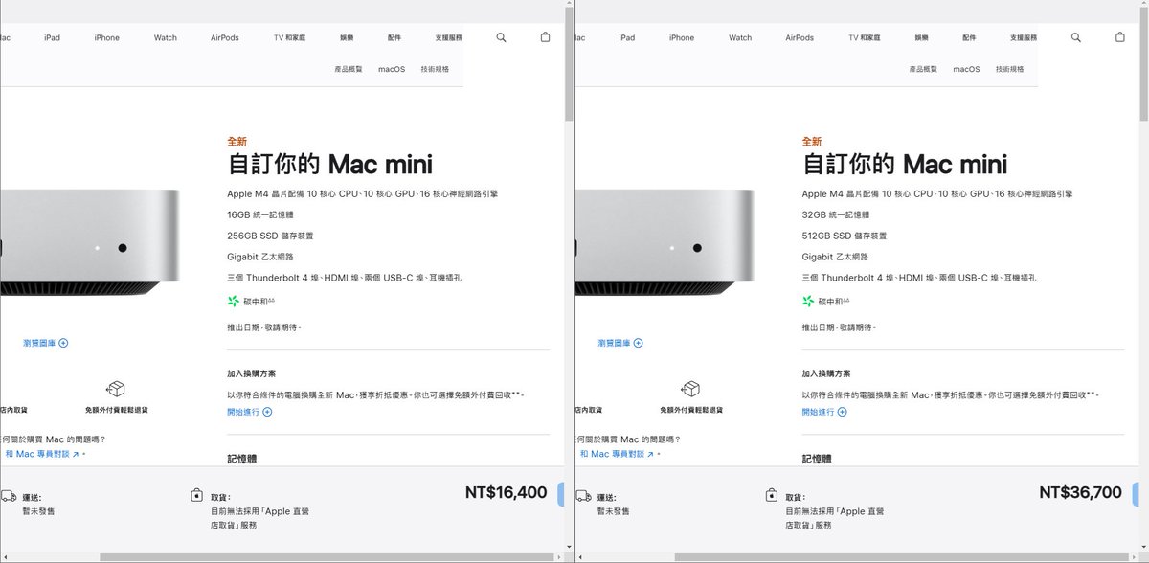Screen dimensions: 1149x563
Task: Open 配件 menu in left window
Action: 394,37
